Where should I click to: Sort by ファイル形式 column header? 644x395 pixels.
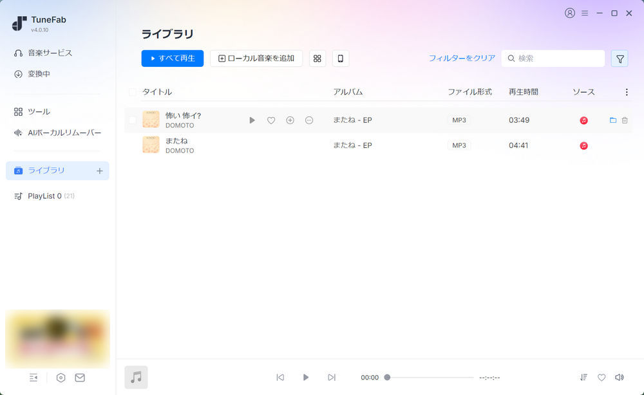470,92
